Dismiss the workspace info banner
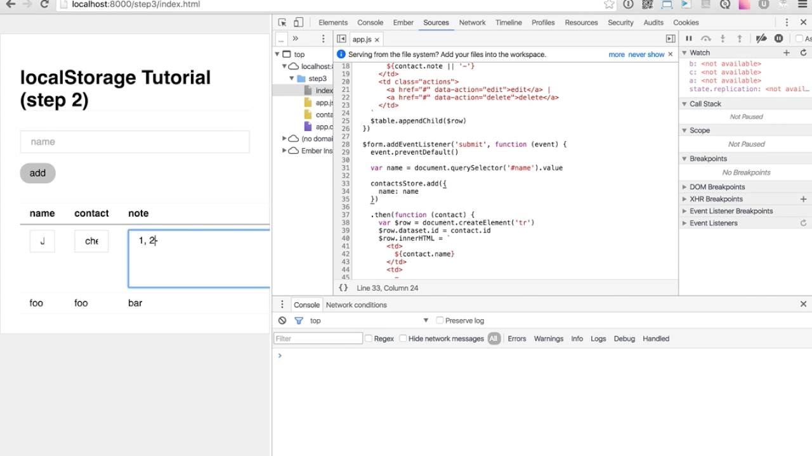This screenshot has height=456, width=812. [x=670, y=54]
